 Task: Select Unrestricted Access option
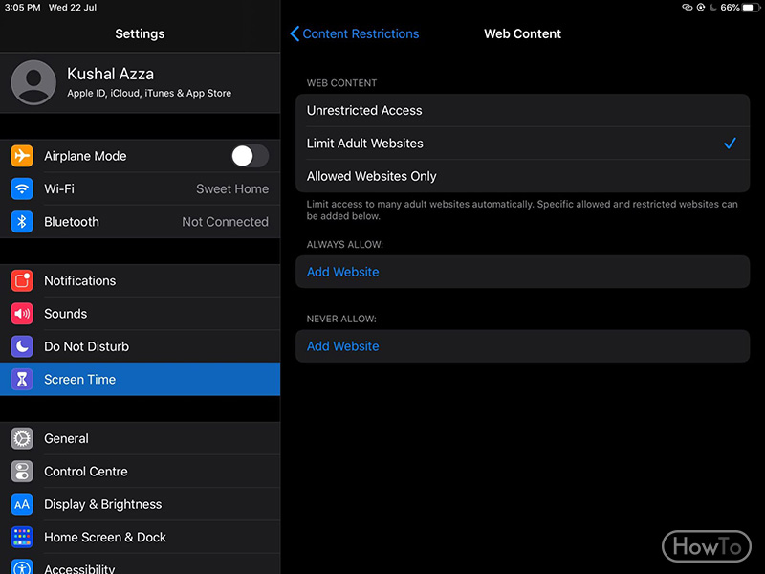(x=522, y=110)
